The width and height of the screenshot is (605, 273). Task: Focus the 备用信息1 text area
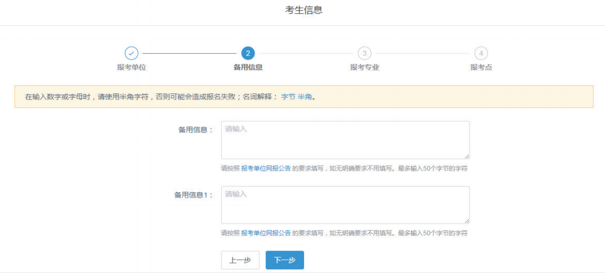point(346,205)
